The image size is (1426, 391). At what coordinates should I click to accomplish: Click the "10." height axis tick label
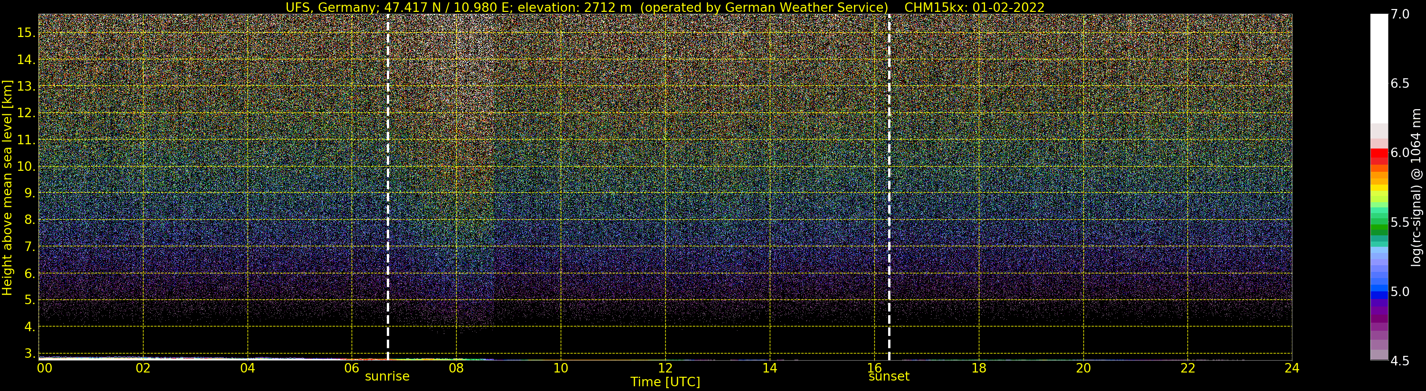click(x=26, y=167)
